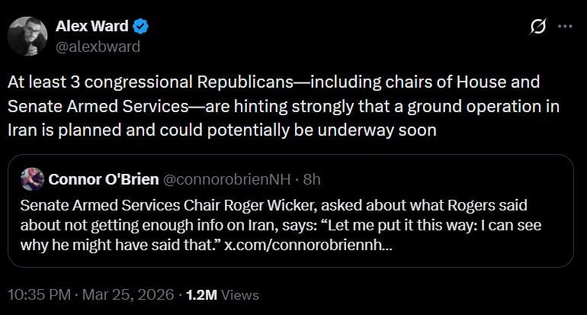The height and width of the screenshot is (315, 587).
Task: View the 1.2M view count
Action: click(x=202, y=294)
